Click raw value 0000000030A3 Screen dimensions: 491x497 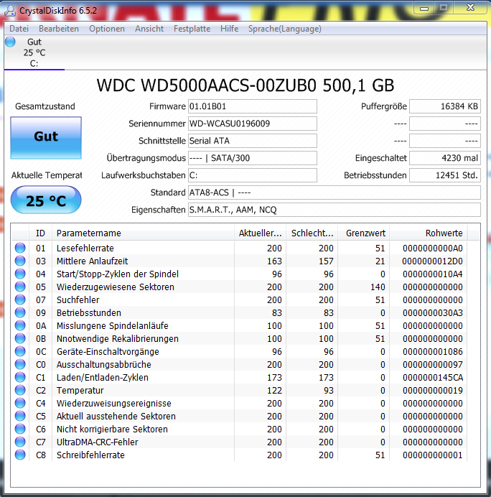point(432,313)
